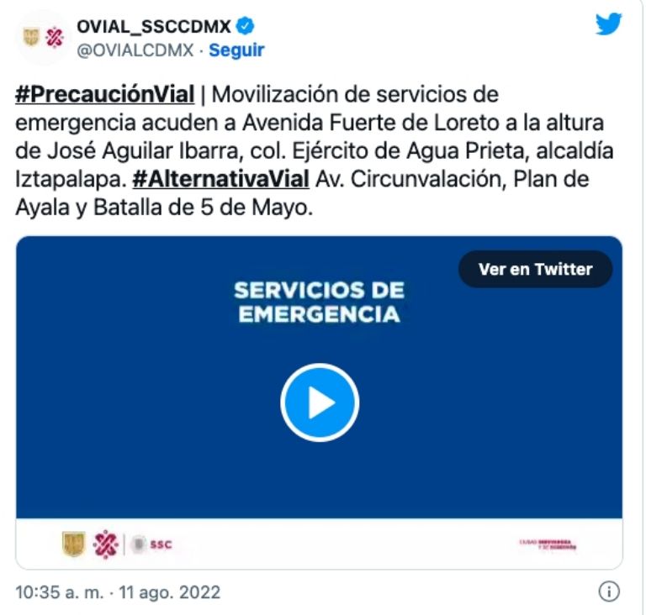
Task: Click the blue video thumbnail area
Action: 320,377
